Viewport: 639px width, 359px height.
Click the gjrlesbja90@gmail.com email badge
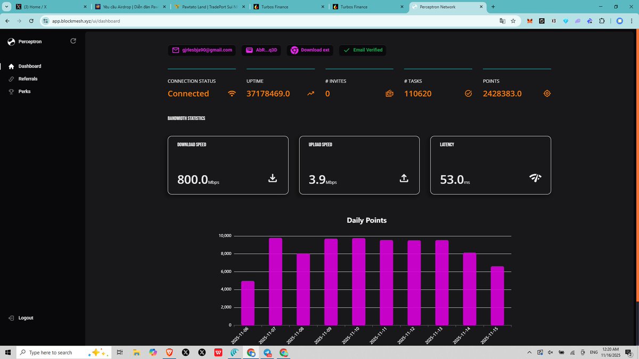(x=202, y=50)
